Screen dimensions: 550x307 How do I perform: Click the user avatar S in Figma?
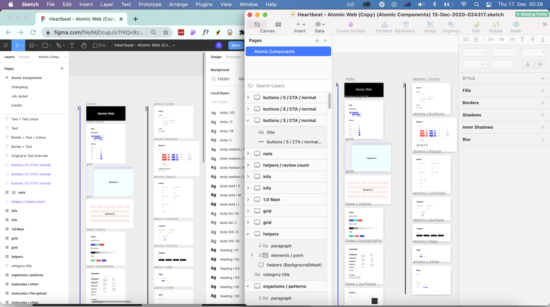click(219, 45)
